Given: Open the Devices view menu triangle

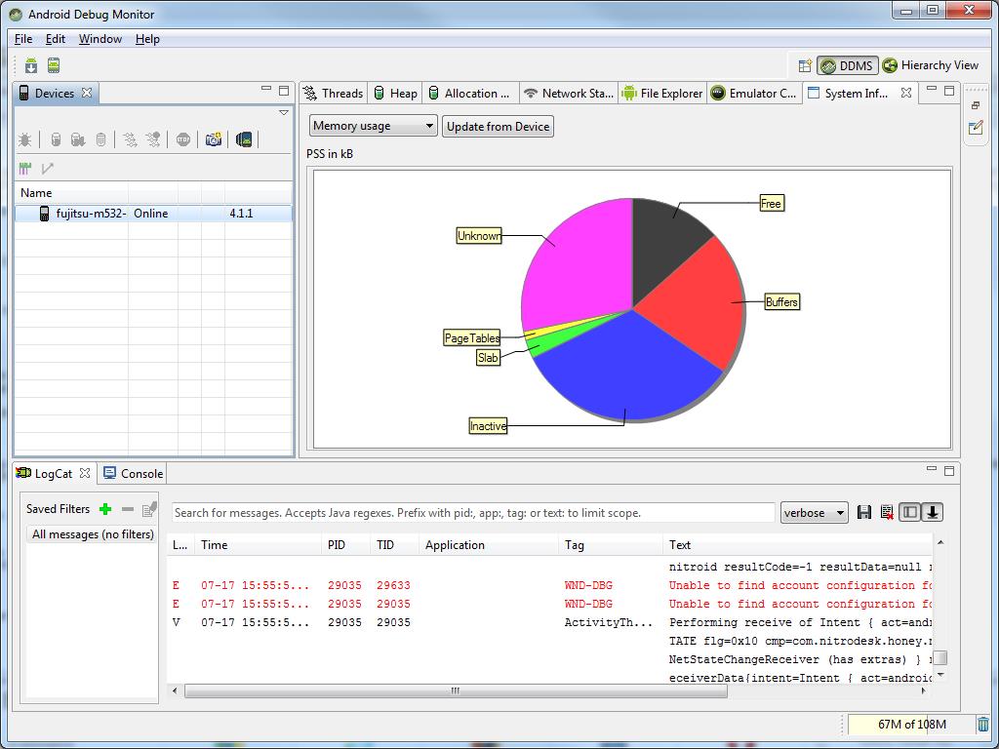Looking at the screenshot, I should [284, 113].
